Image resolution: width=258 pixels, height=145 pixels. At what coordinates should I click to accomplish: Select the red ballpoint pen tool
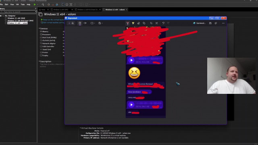(127, 23)
